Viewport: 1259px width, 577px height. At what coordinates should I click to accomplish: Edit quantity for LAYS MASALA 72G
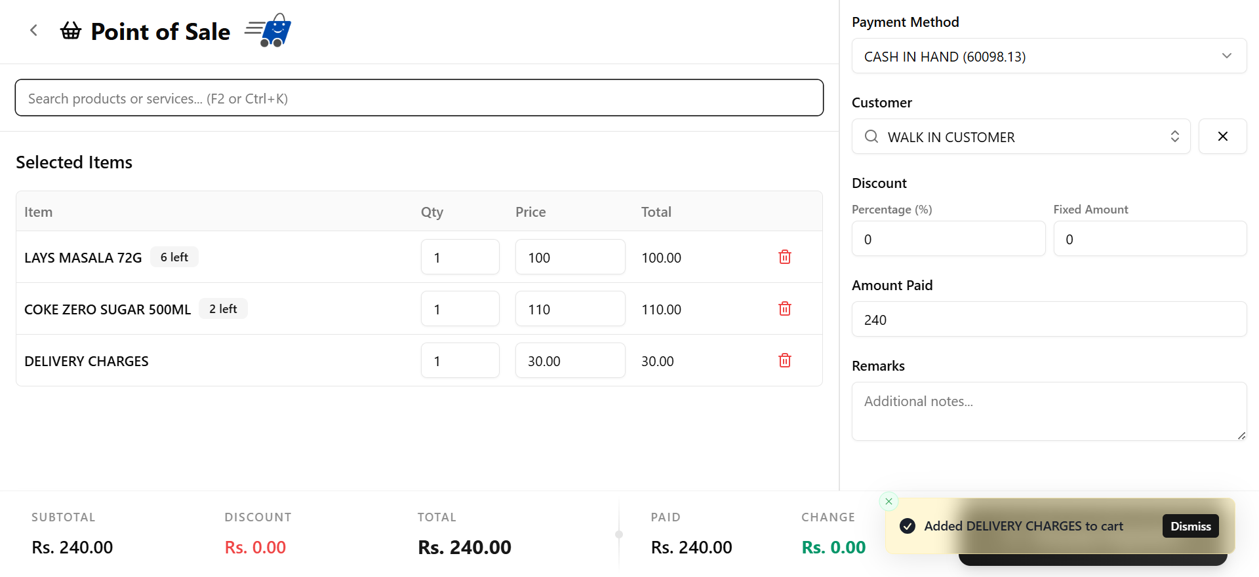(460, 257)
